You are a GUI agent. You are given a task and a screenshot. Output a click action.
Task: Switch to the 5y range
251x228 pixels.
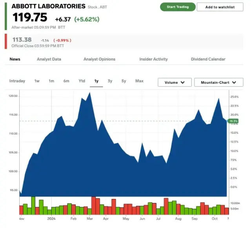pos(124,81)
